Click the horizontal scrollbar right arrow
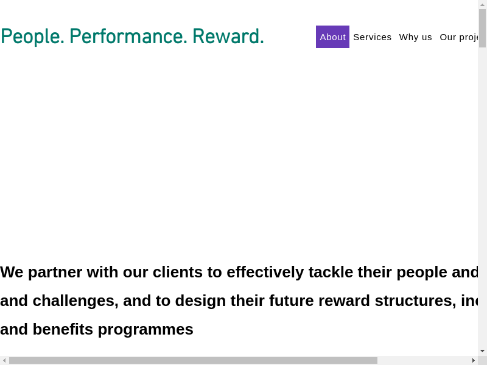 pyautogui.click(x=474, y=360)
